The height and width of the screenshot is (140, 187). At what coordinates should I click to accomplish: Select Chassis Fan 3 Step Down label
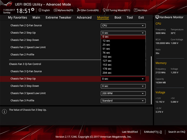[x=25, y=86]
